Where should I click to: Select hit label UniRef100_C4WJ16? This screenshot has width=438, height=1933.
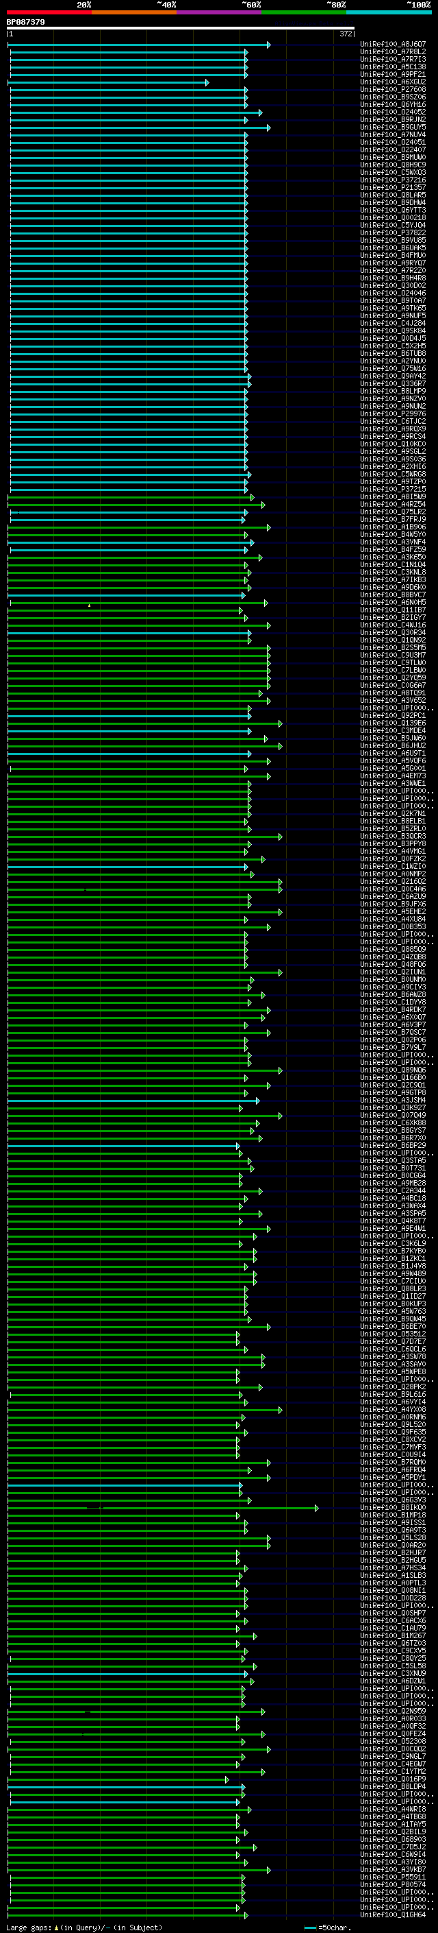coord(393,625)
